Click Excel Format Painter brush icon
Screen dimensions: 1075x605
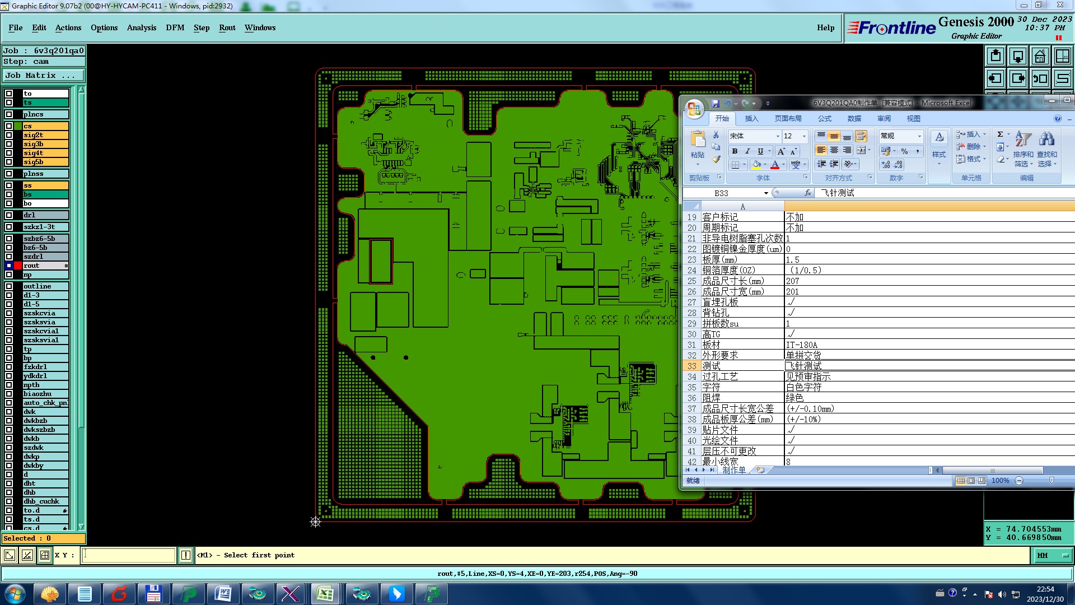(716, 160)
